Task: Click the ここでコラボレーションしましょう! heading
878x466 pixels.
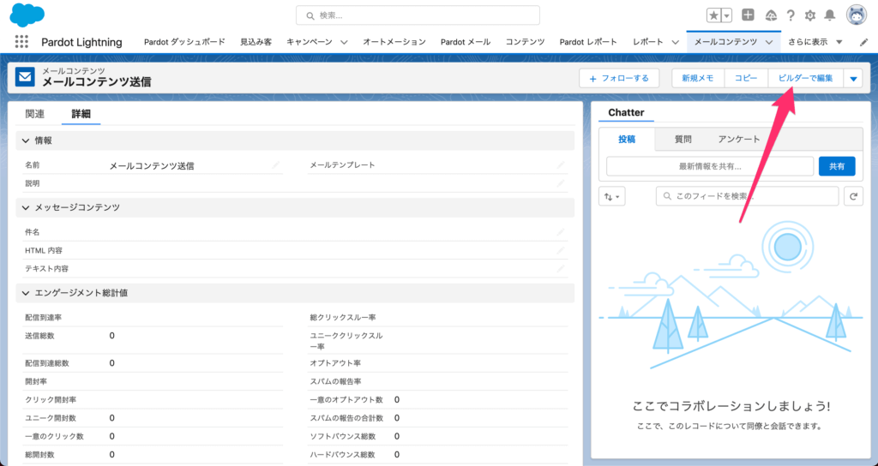Action: pyautogui.click(x=731, y=406)
